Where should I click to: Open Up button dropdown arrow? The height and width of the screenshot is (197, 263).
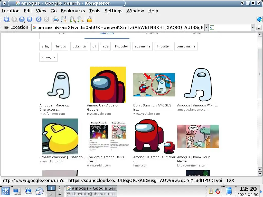[24, 22]
